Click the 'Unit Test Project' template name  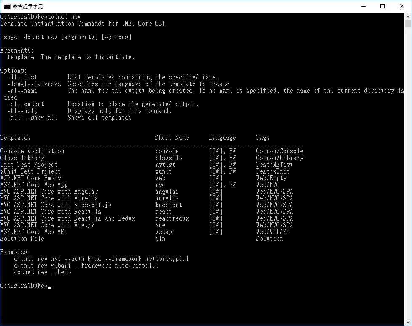pyautogui.click(x=29, y=165)
